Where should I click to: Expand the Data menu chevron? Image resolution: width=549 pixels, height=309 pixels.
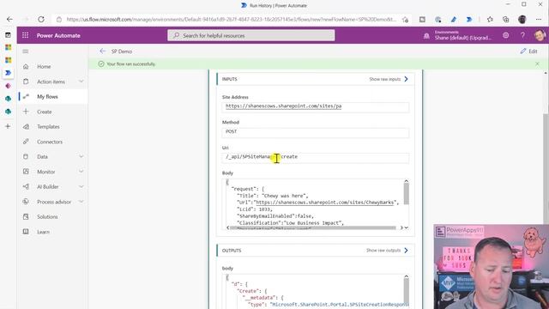coord(81,156)
